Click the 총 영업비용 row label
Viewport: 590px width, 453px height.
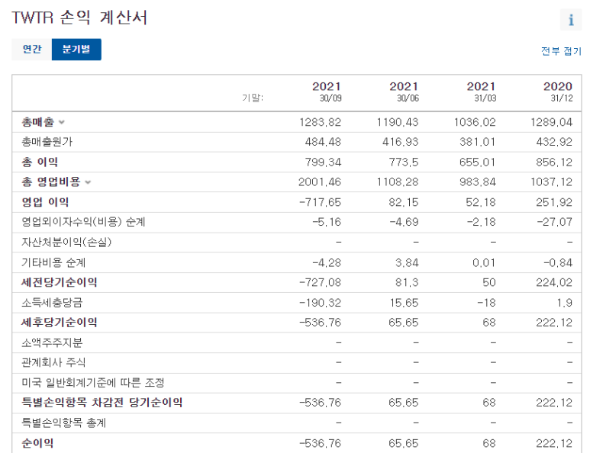pos(51,182)
